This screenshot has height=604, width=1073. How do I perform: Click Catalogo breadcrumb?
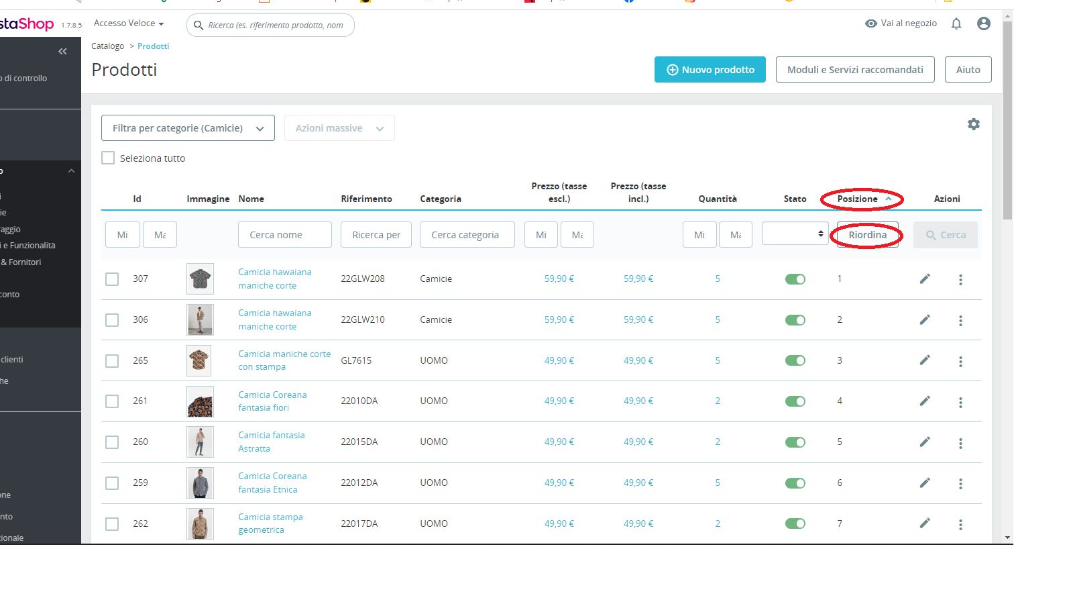point(107,46)
